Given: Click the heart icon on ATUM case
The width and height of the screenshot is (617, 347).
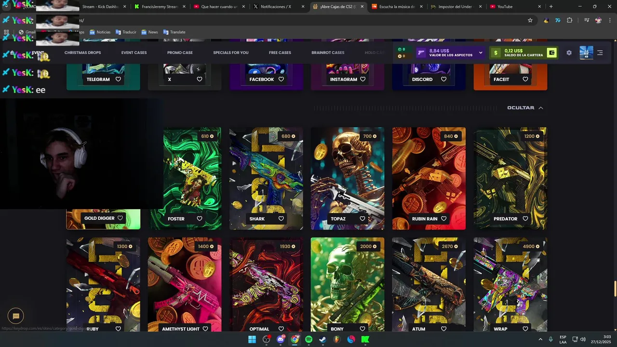Looking at the screenshot, I should click(443, 329).
